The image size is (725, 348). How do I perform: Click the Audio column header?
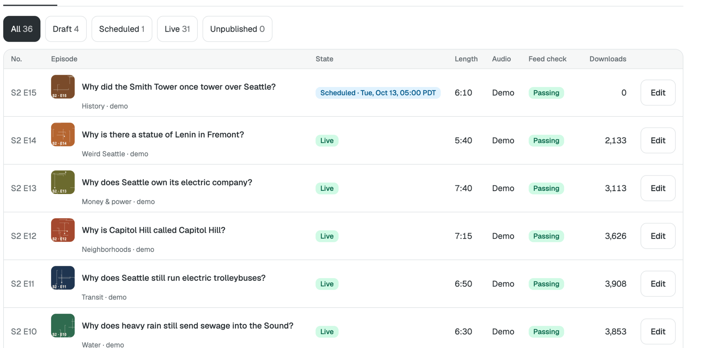point(501,59)
